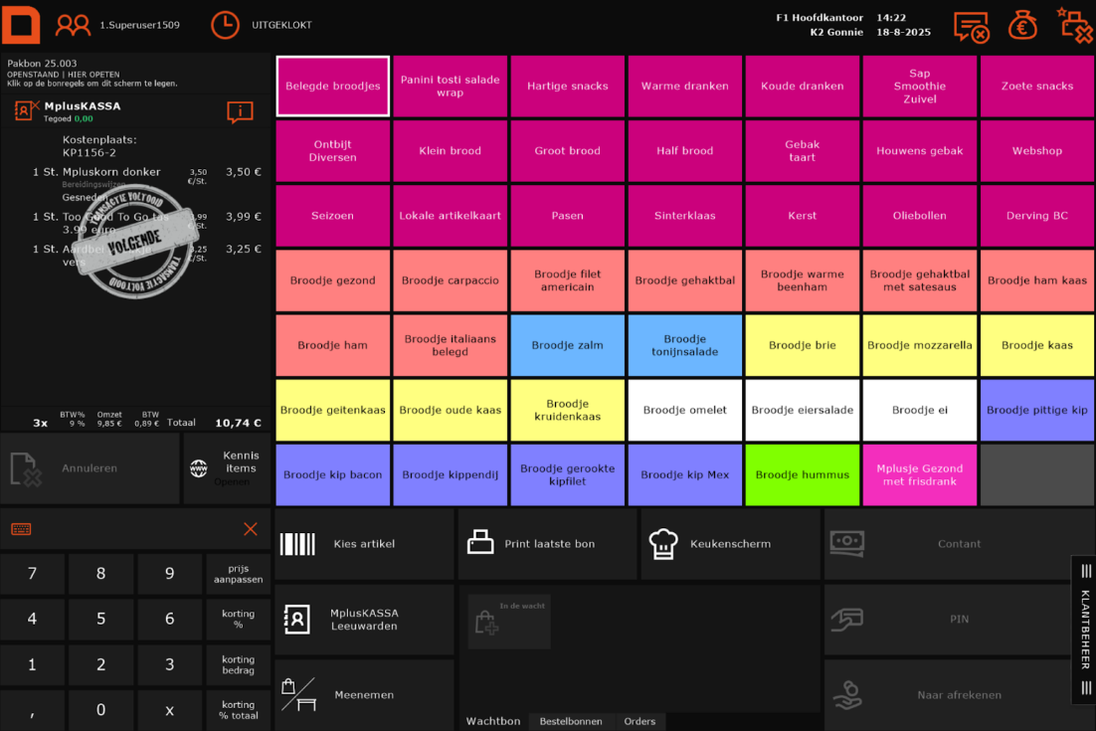Select the green Broodje hummus tile
The width and height of the screenshot is (1096, 731).
802,474
